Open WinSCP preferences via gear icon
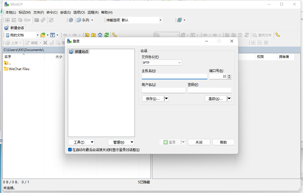303x193 pixels. 70,20
